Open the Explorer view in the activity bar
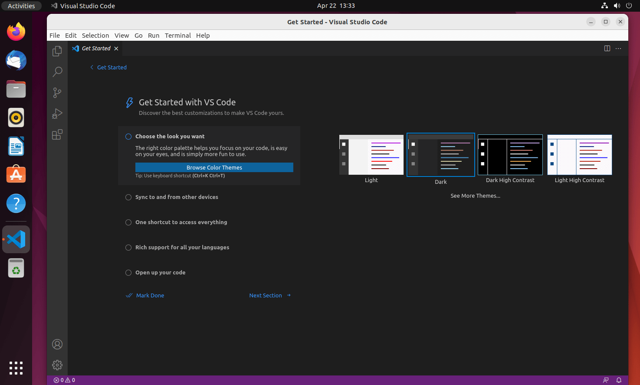This screenshot has width=640, height=385. pos(57,51)
